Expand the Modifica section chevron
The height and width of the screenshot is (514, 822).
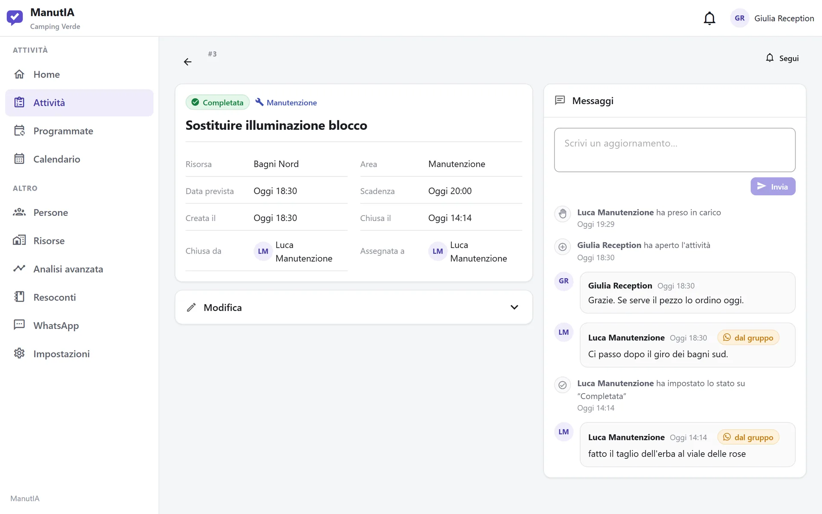pos(514,308)
